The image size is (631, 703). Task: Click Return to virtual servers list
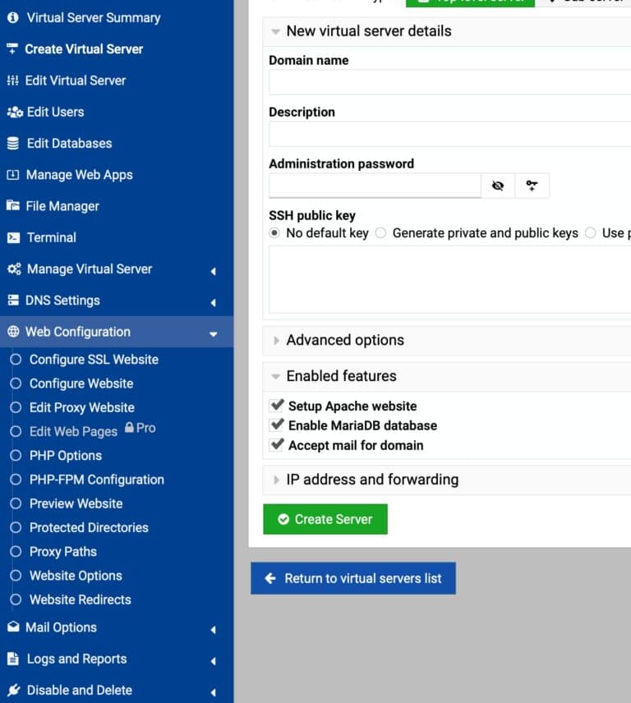tap(353, 578)
